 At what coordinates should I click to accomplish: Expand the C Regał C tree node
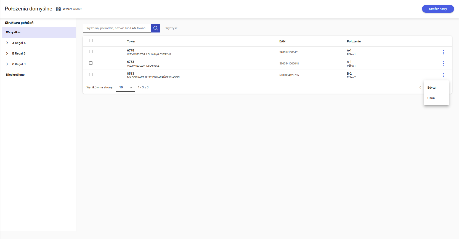coord(7,64)
